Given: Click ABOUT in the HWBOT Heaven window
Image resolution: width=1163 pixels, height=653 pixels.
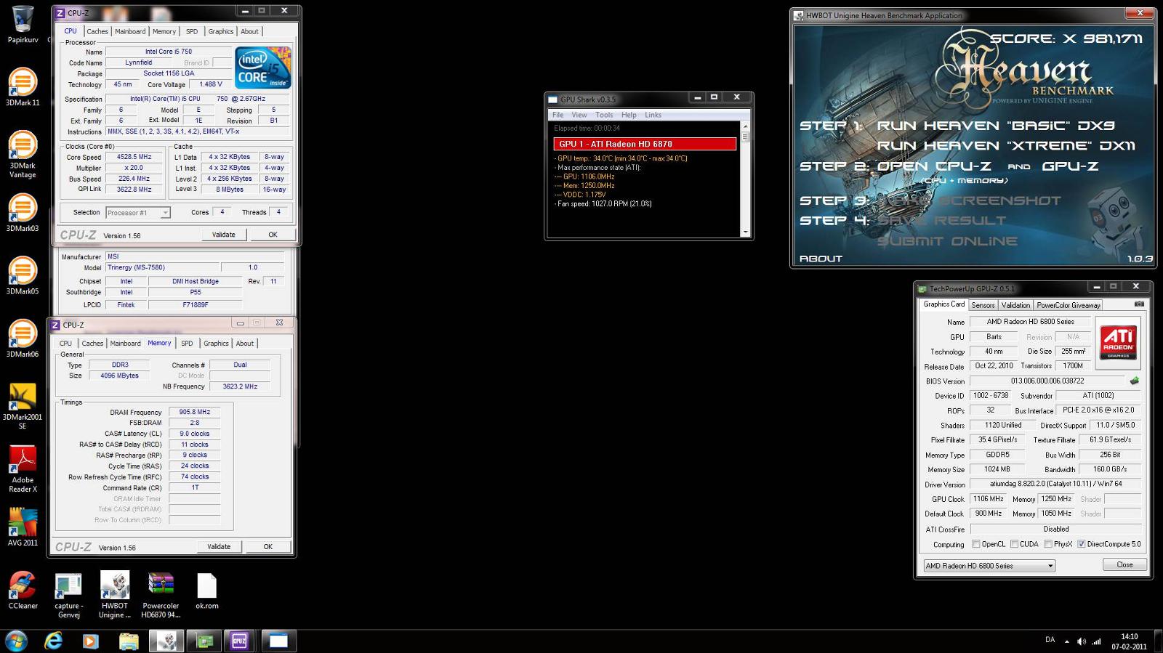Looking at the screenshot, I should [821, 259].
